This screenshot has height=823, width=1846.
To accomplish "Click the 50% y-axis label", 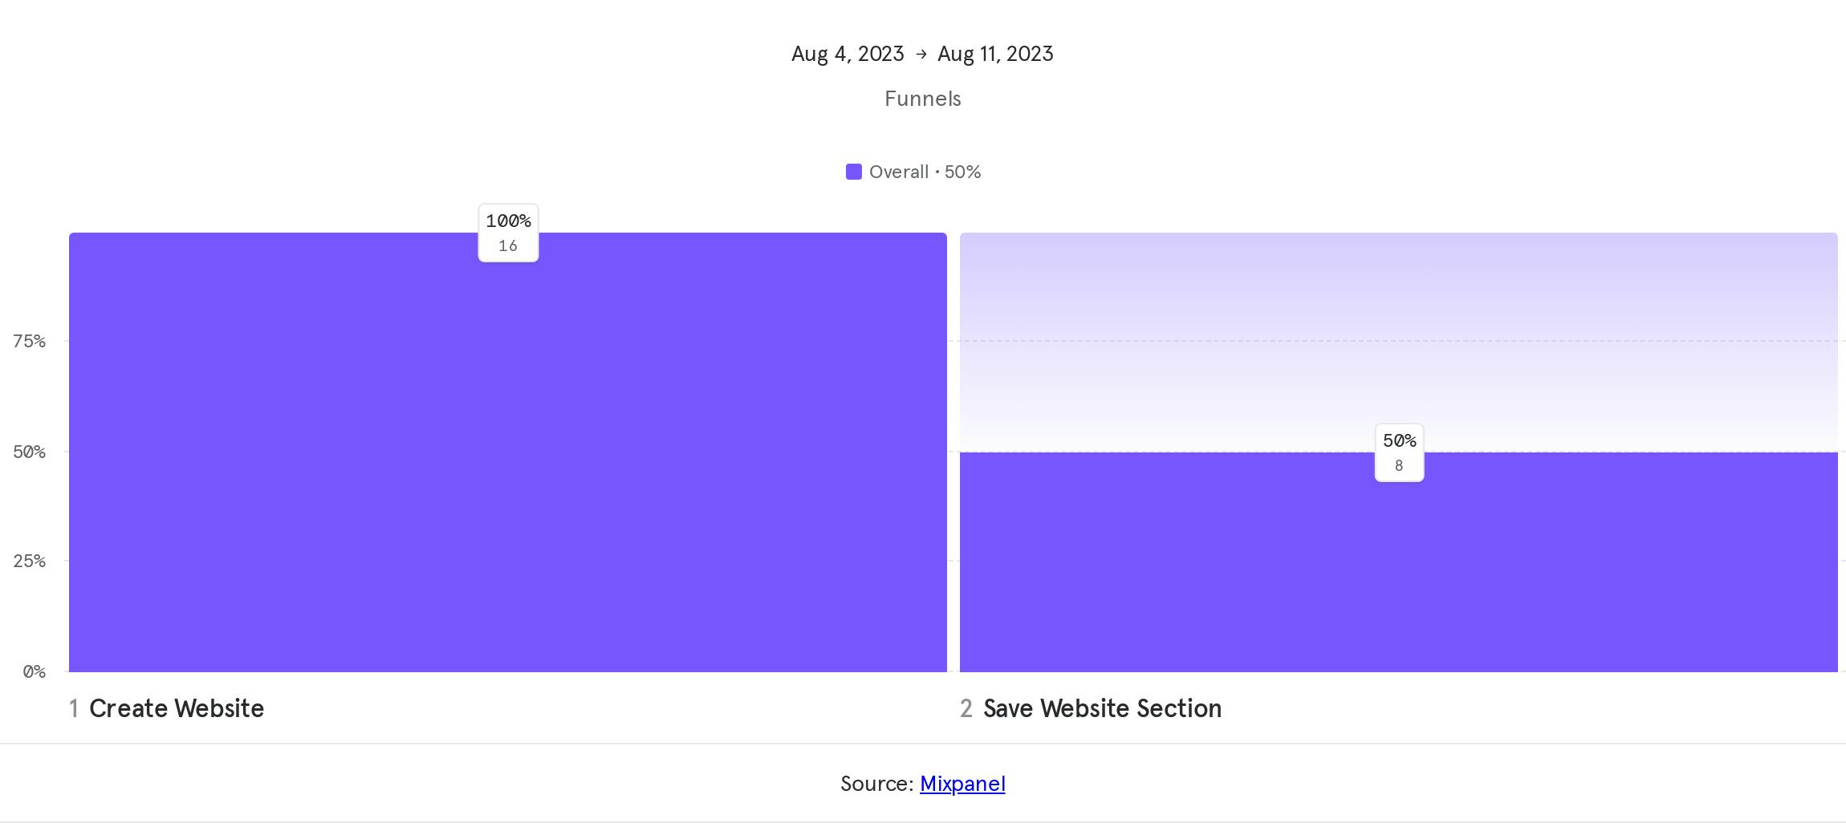I will tap(29, 452).
